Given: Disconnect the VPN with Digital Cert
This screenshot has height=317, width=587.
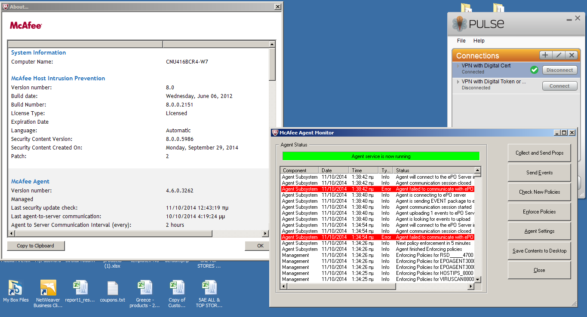Looking at the screenshot, I should click(x=559, y=70).
